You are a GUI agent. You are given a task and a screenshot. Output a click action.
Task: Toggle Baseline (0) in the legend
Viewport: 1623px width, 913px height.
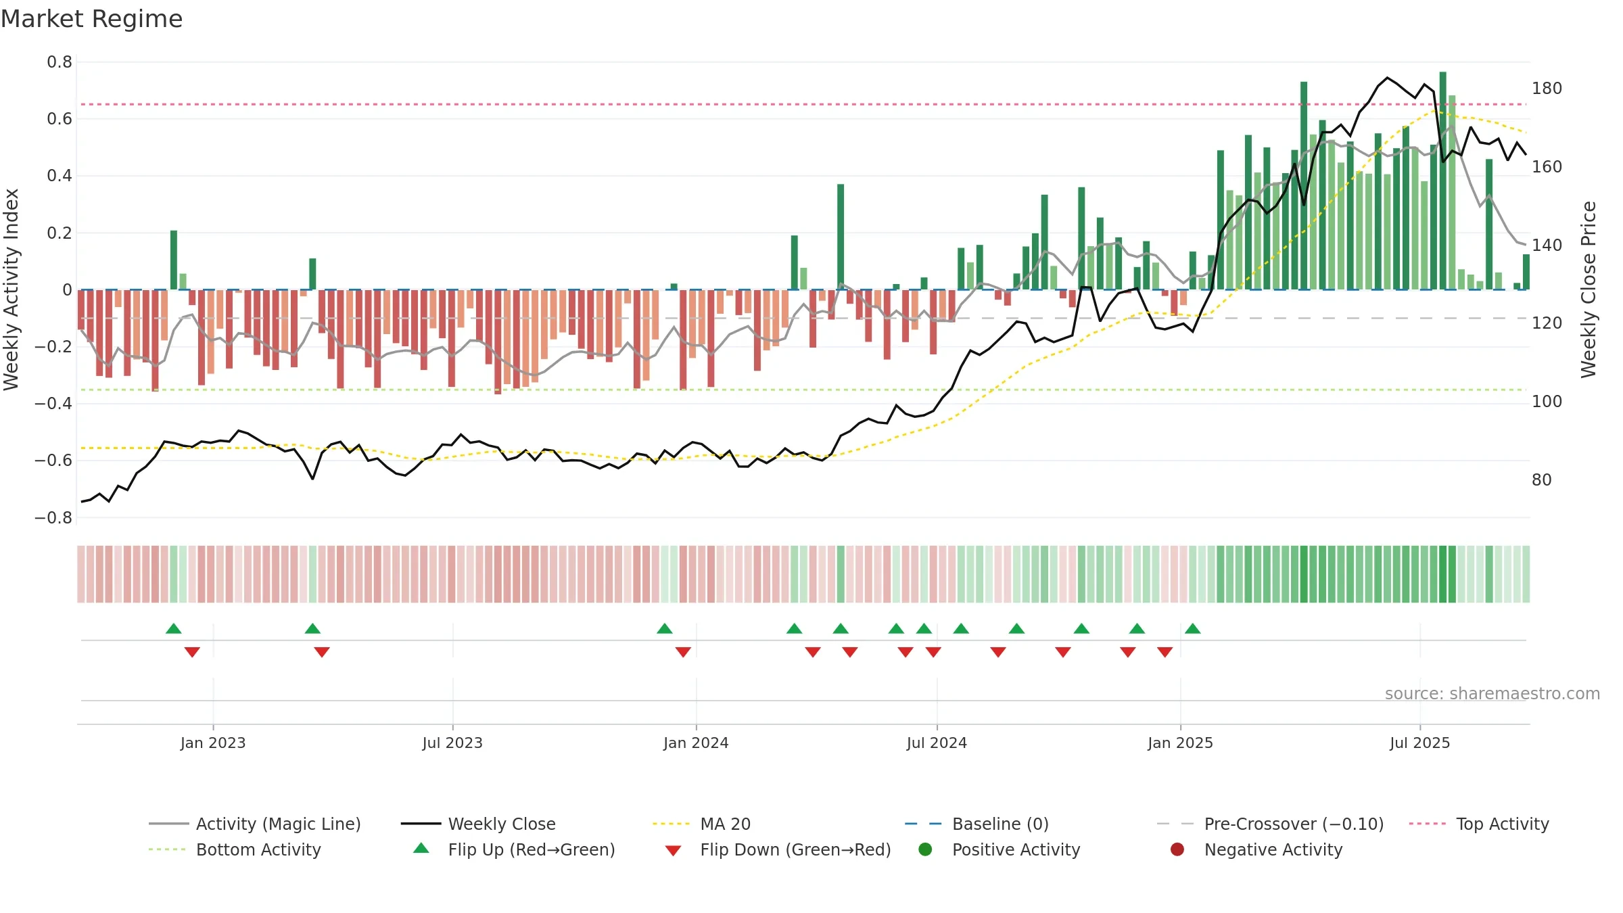point(977,824)
